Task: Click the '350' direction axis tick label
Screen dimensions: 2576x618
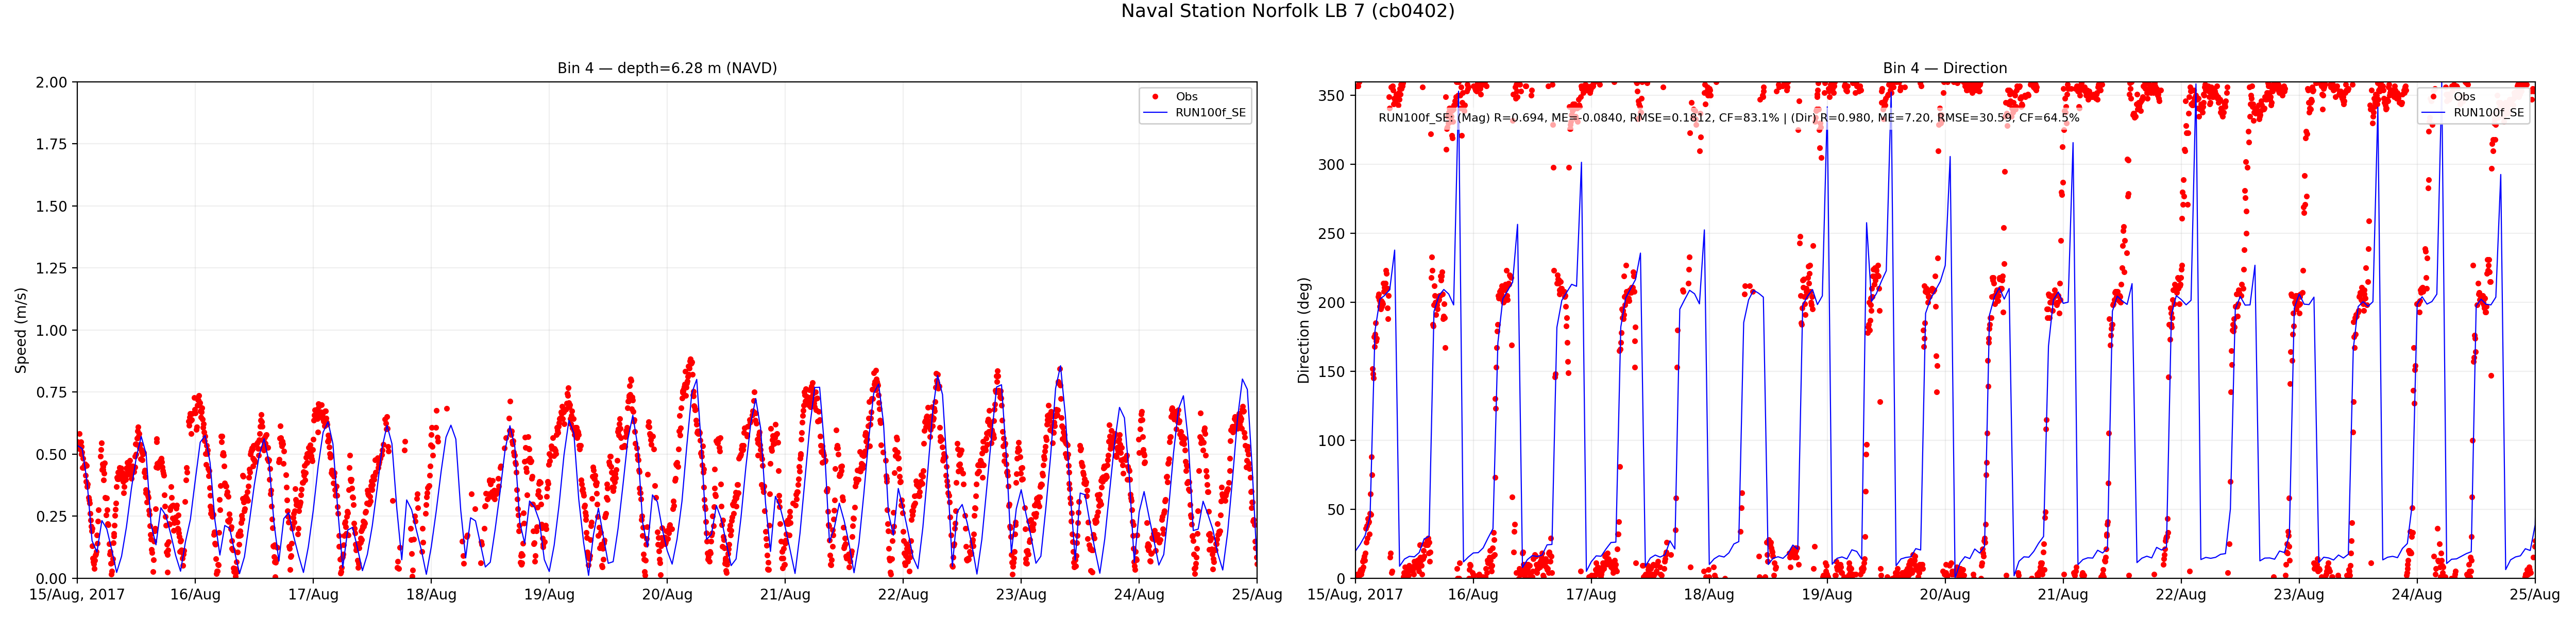Action: click(x=1332, y=96)
